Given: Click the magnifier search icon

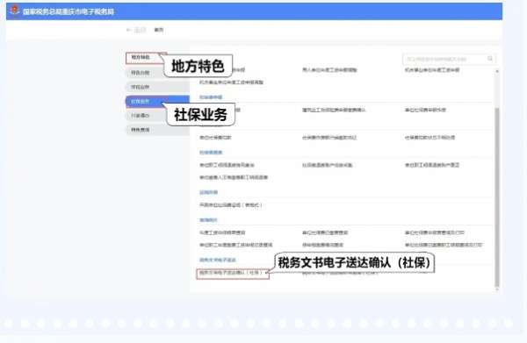Looking at the screenshot, I should 490,59.
